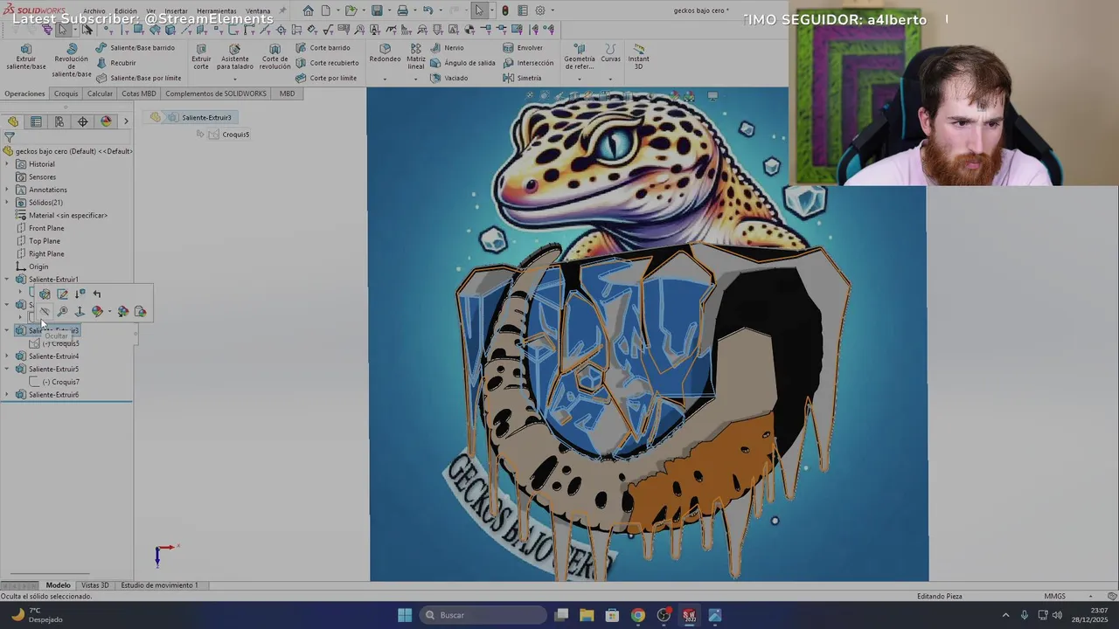Apply the Redondeo fillet tool
This screenshot has height=629, width=1119.
tap(385, 52)
